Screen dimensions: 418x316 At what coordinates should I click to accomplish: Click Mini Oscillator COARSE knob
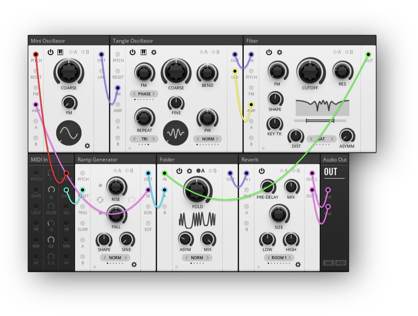(69, 72)
